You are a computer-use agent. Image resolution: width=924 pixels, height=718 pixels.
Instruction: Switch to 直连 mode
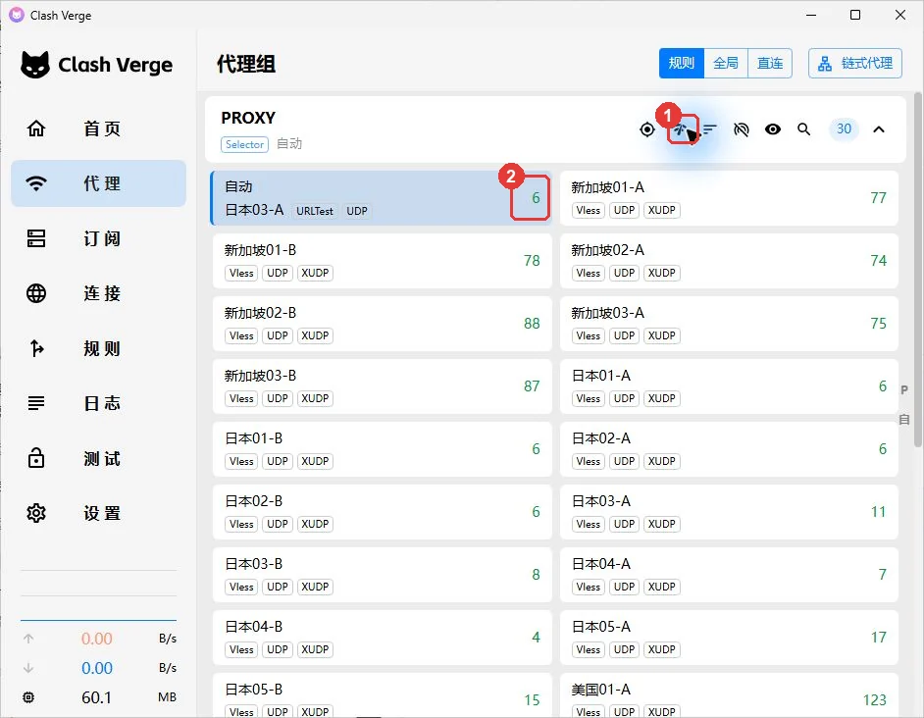(770, 63)
